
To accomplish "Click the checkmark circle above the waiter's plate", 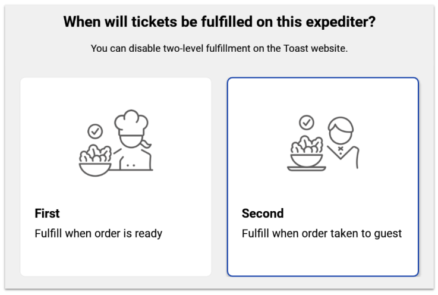I will 306,123.
